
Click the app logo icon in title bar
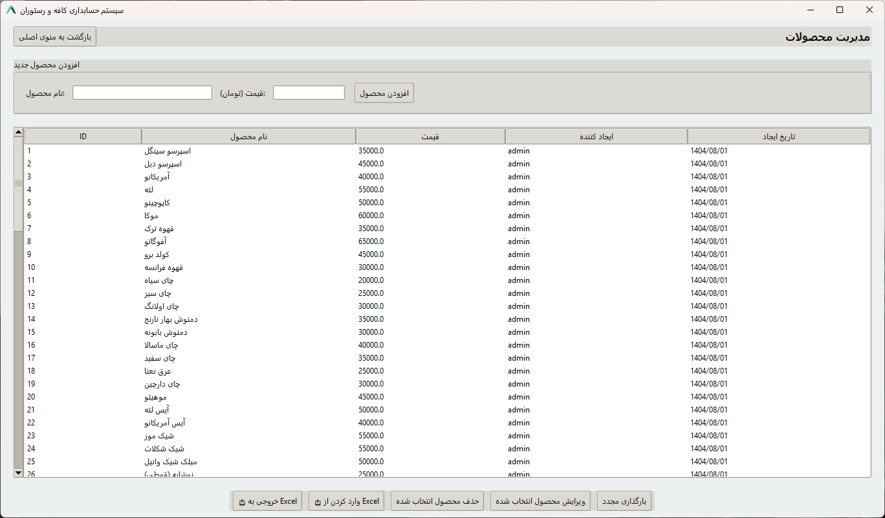point(10,10)
